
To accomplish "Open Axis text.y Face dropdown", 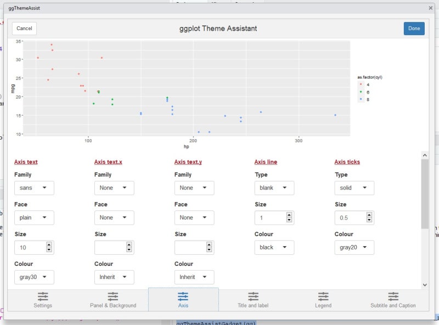I will point(194,218).
